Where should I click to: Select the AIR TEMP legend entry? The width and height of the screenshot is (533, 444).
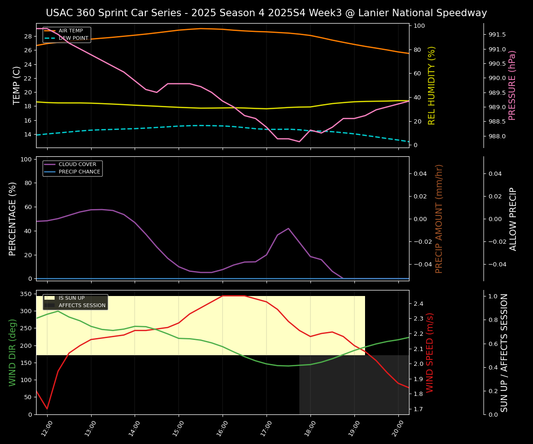70,31
